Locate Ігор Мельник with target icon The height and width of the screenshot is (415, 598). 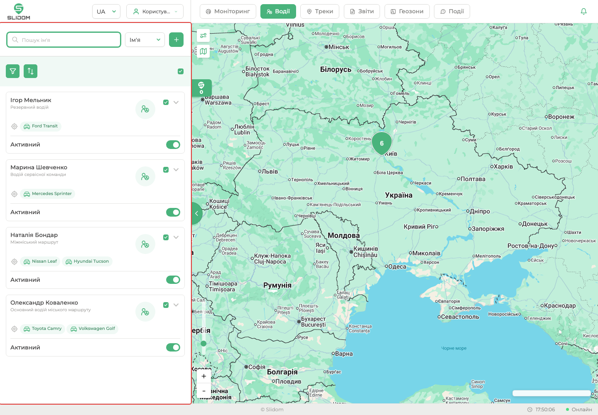click(14, 126)
